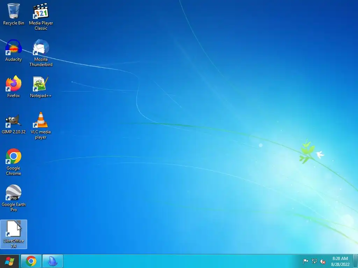Click the Firefox desktop shortcut

(14, 87)
